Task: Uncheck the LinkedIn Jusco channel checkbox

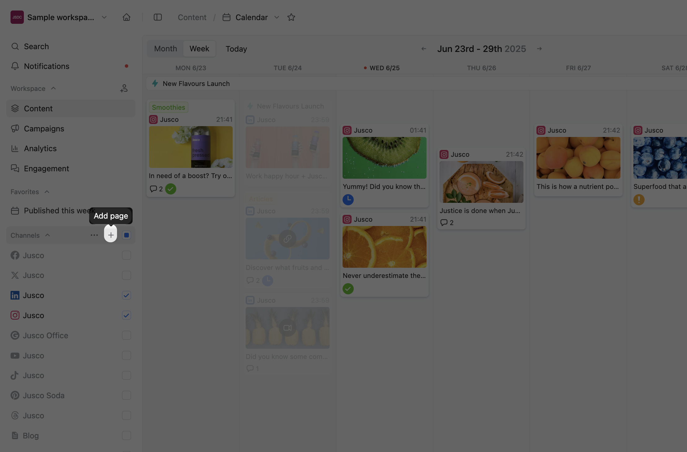Action: [x=126, y=295]
